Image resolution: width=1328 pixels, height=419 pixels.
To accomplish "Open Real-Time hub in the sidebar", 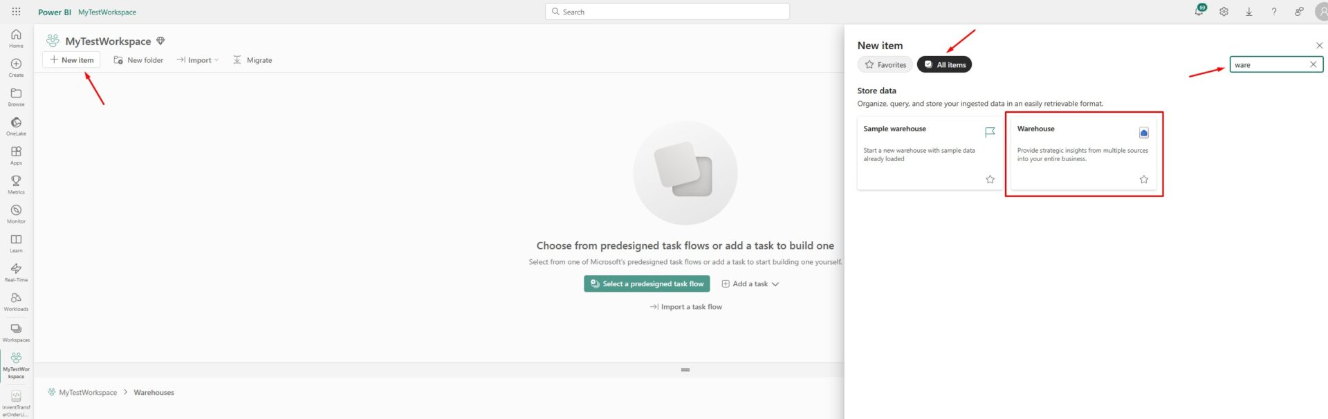I will (x=16, y=272).
